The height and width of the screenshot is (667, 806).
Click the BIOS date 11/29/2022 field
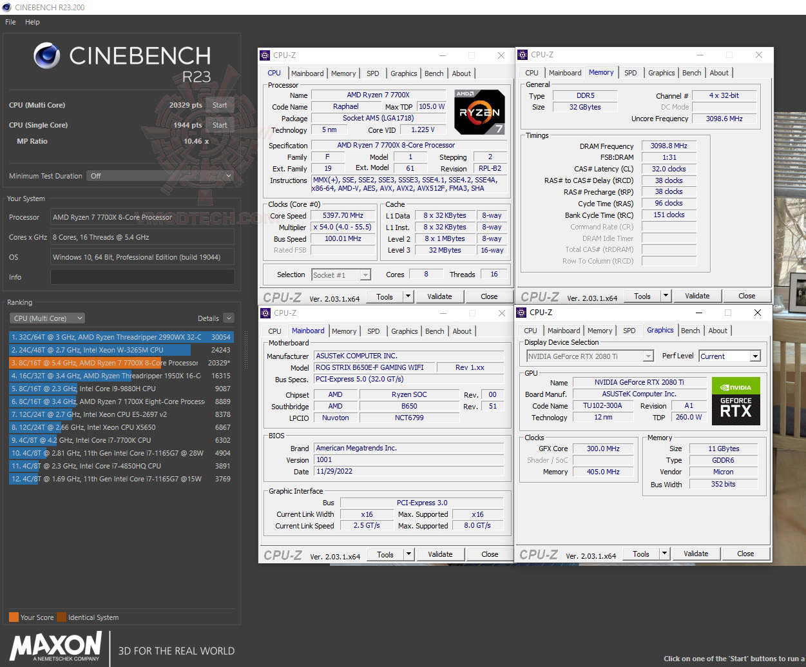pos(409,471)
